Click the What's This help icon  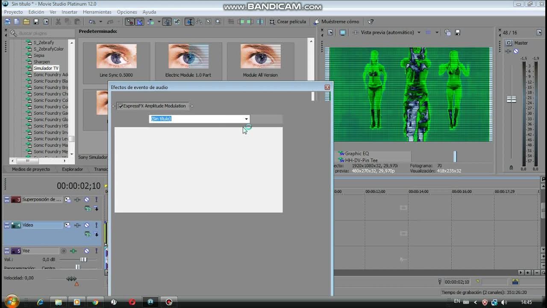(x=371, y=21)
